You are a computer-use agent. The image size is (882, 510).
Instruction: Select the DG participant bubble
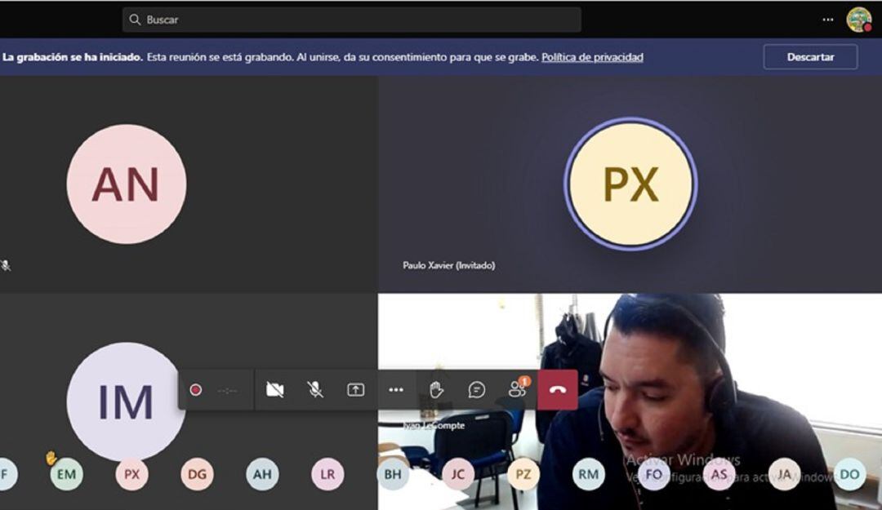coord(197,474)
